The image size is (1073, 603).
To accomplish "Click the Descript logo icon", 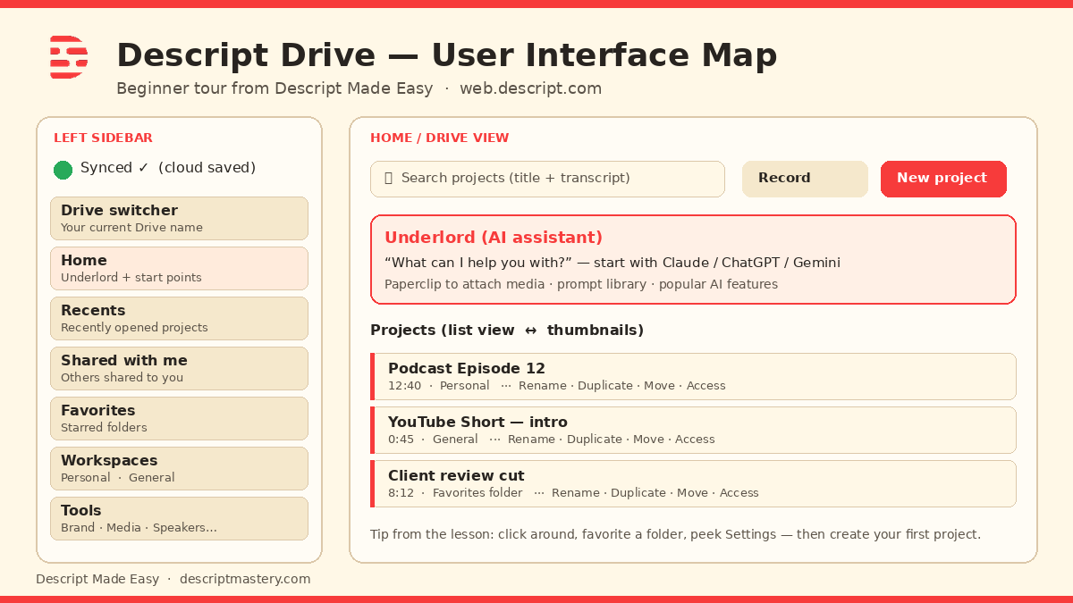I will click(x=69, y=57).
